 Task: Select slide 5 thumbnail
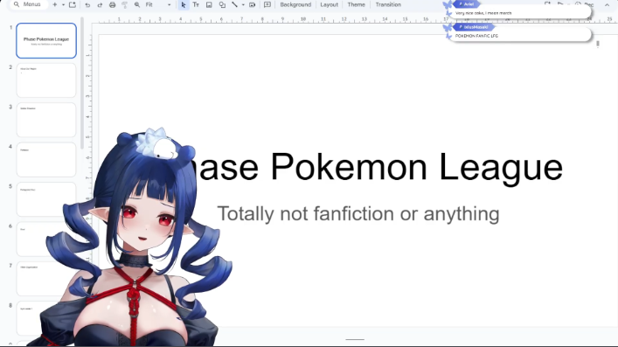pos(46,199)
